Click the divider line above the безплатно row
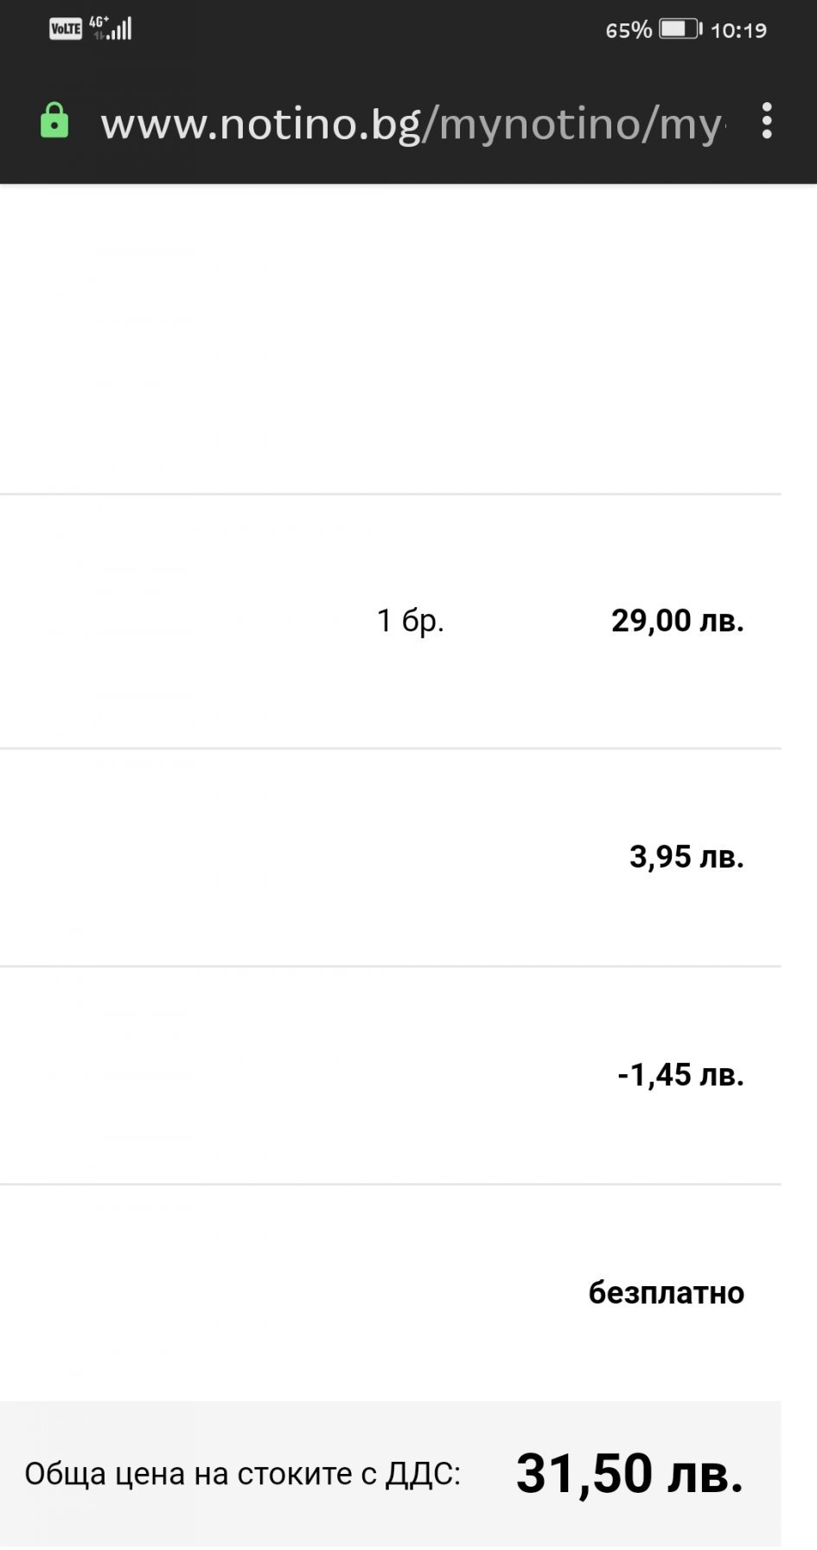 click(x=390, y=1184)
